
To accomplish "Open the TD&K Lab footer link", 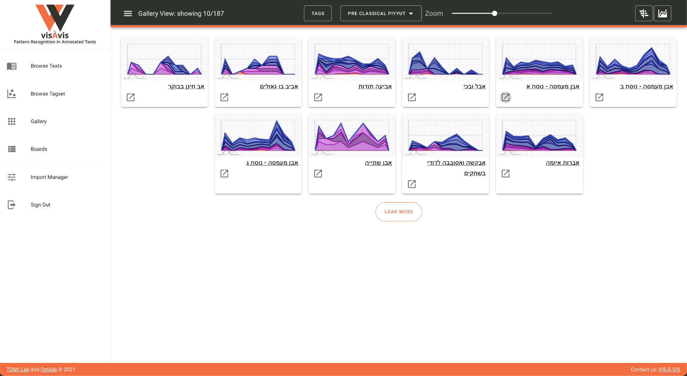I will [18, 369].
